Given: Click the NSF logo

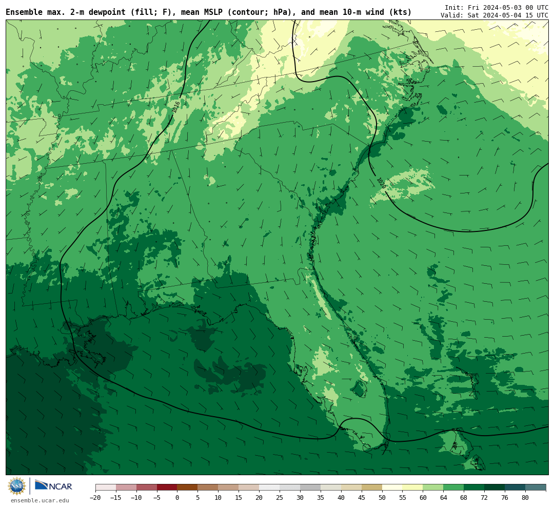Looking at the screenshot, I should (x=16, y=486).
